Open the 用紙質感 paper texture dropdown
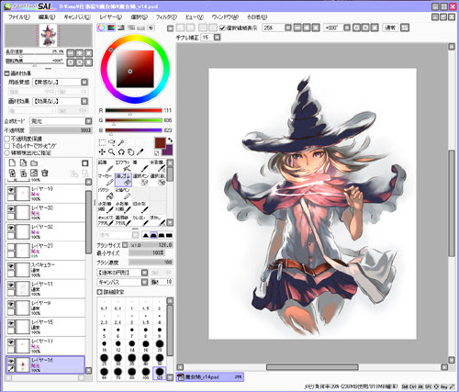The width and height of the screenshot is (459, 392). (x=61, y=83)
